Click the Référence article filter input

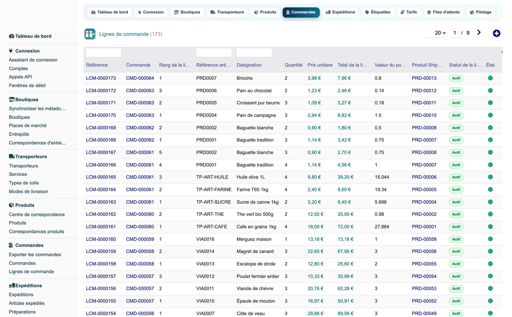[x=214, y=52]
